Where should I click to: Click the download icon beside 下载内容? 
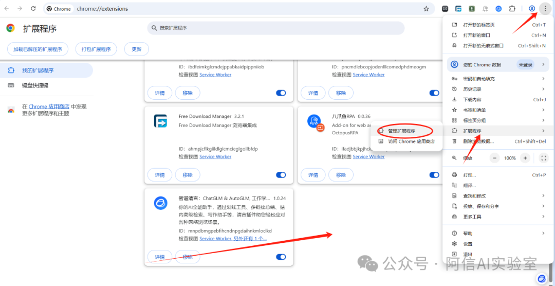pos(455,100)
